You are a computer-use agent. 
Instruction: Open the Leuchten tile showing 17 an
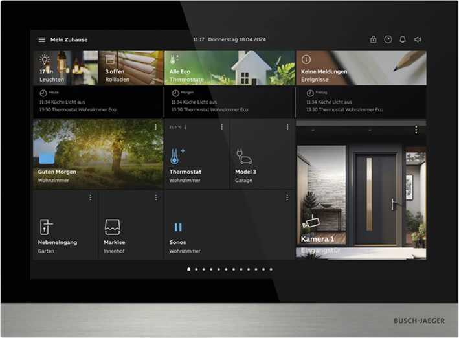(x=65, y=68)
